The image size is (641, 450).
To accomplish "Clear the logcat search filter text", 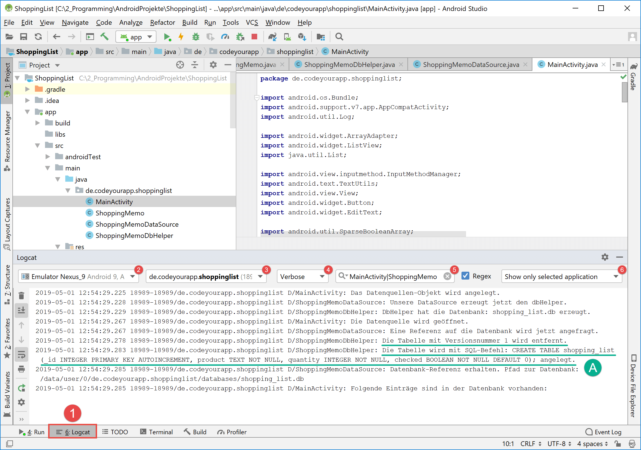I will click(447, 276).
